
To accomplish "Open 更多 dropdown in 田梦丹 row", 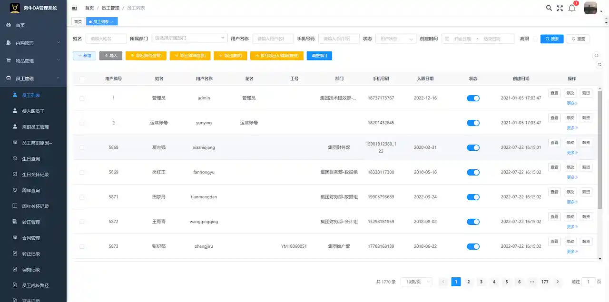I will point(572,202).
